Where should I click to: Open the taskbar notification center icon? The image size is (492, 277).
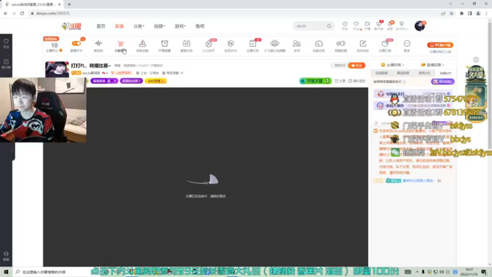click(x=484, y=272)
